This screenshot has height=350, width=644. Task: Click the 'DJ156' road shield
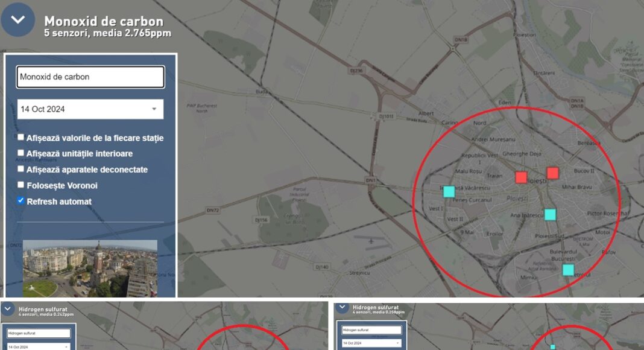pos(261,220)
